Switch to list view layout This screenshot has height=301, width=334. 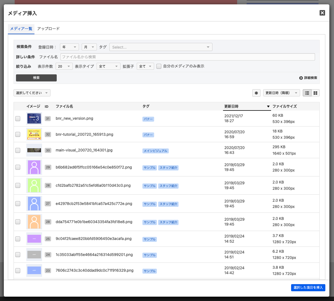[307, 93]
